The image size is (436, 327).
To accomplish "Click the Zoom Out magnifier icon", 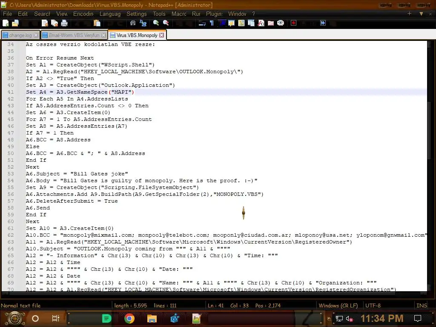I will pos(166,23).
